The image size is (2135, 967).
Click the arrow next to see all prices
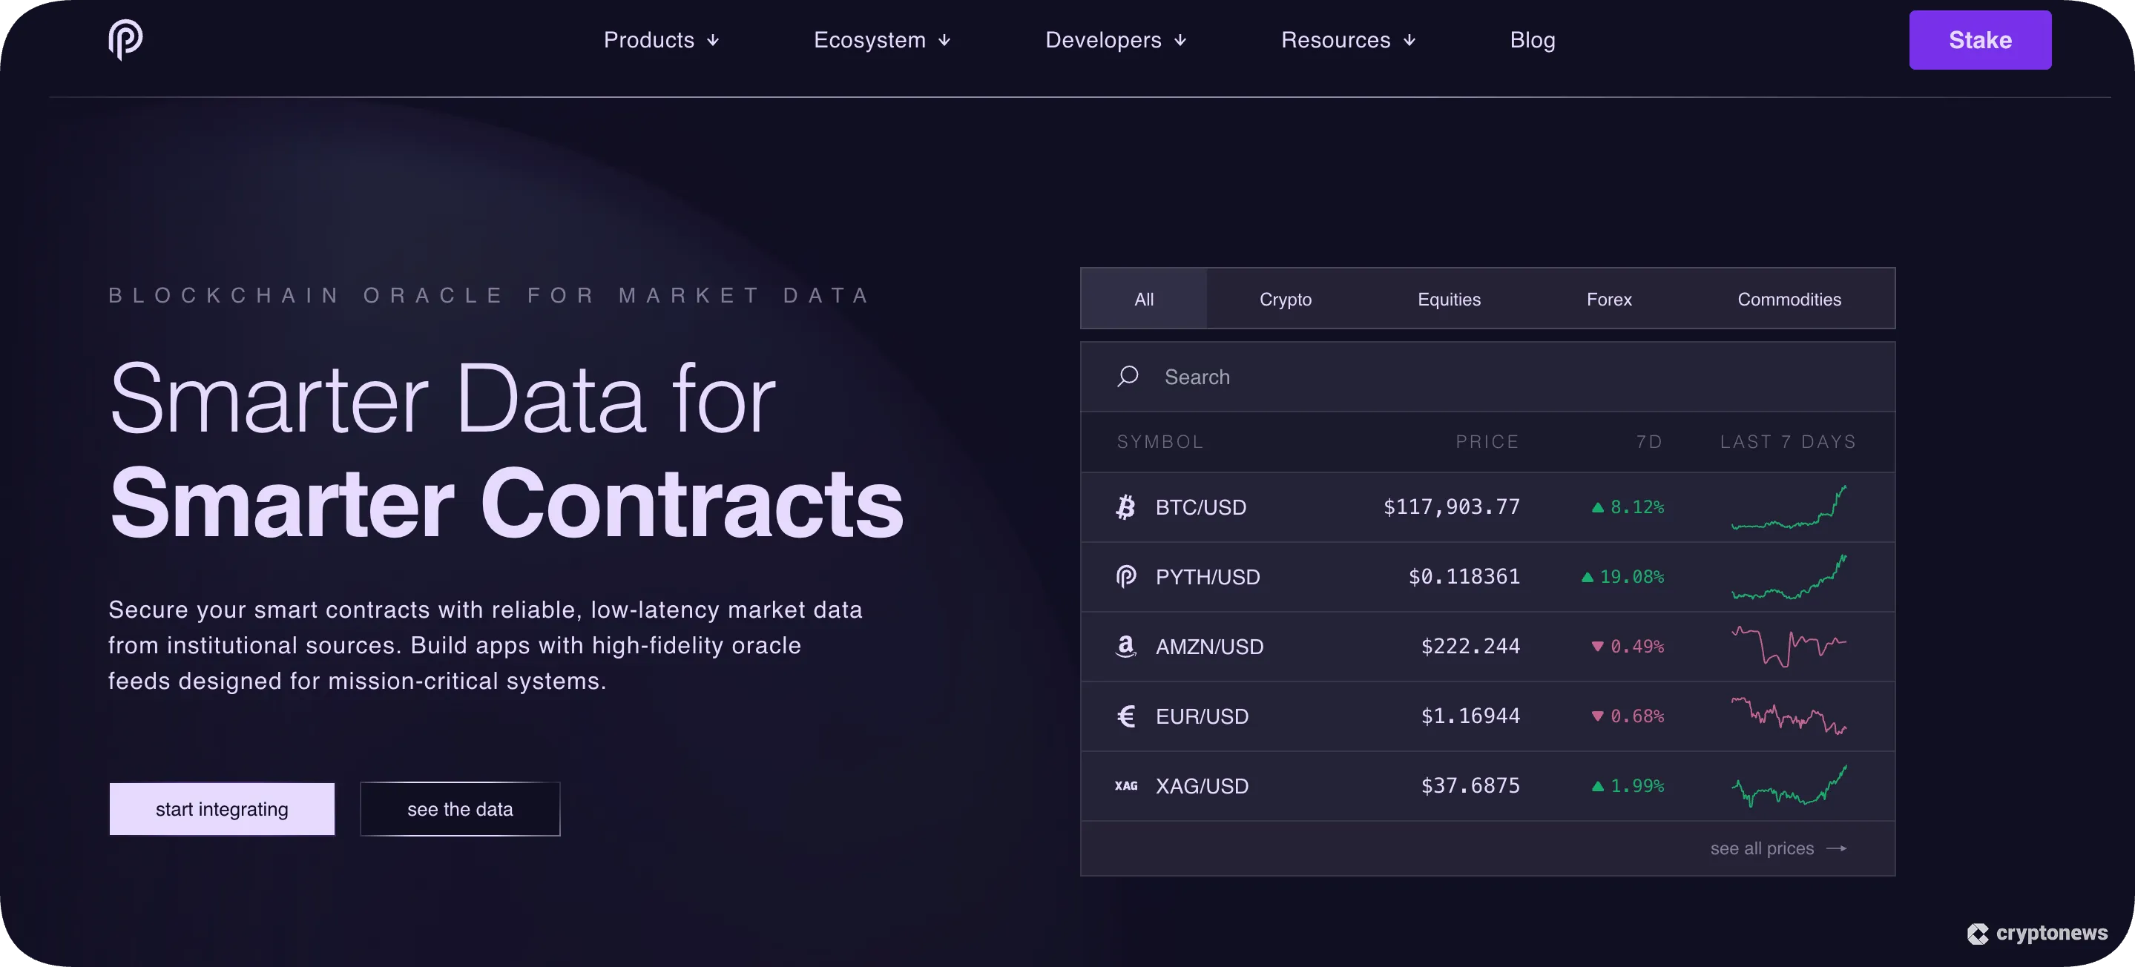click(1838, 848)
